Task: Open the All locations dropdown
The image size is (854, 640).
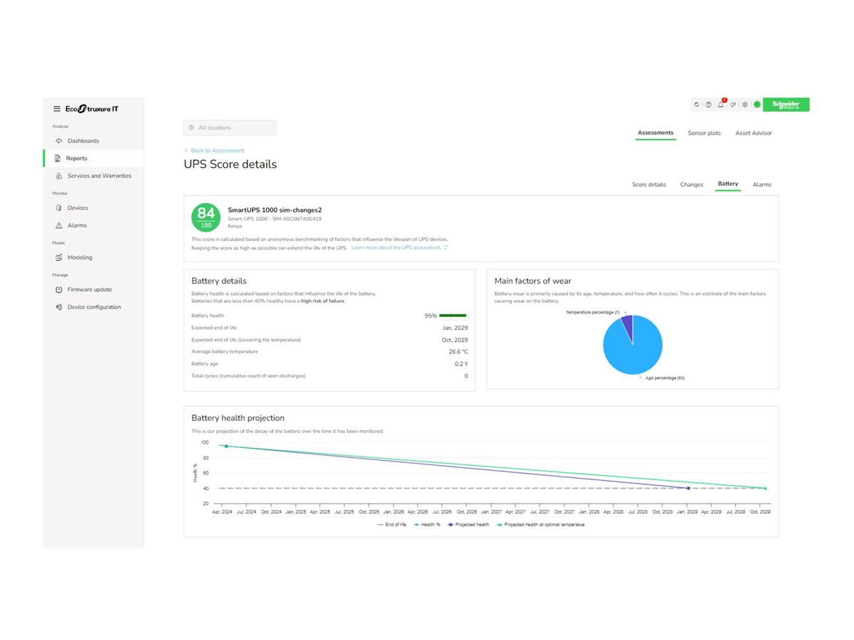Action: [x=229, y=128]
